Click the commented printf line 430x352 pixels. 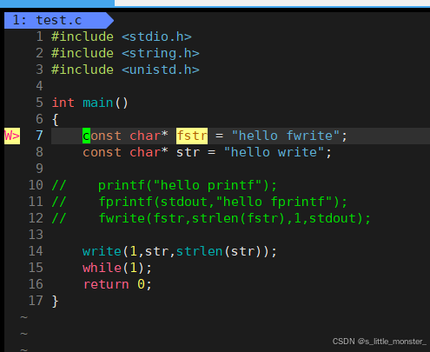(x=164, y=185)
